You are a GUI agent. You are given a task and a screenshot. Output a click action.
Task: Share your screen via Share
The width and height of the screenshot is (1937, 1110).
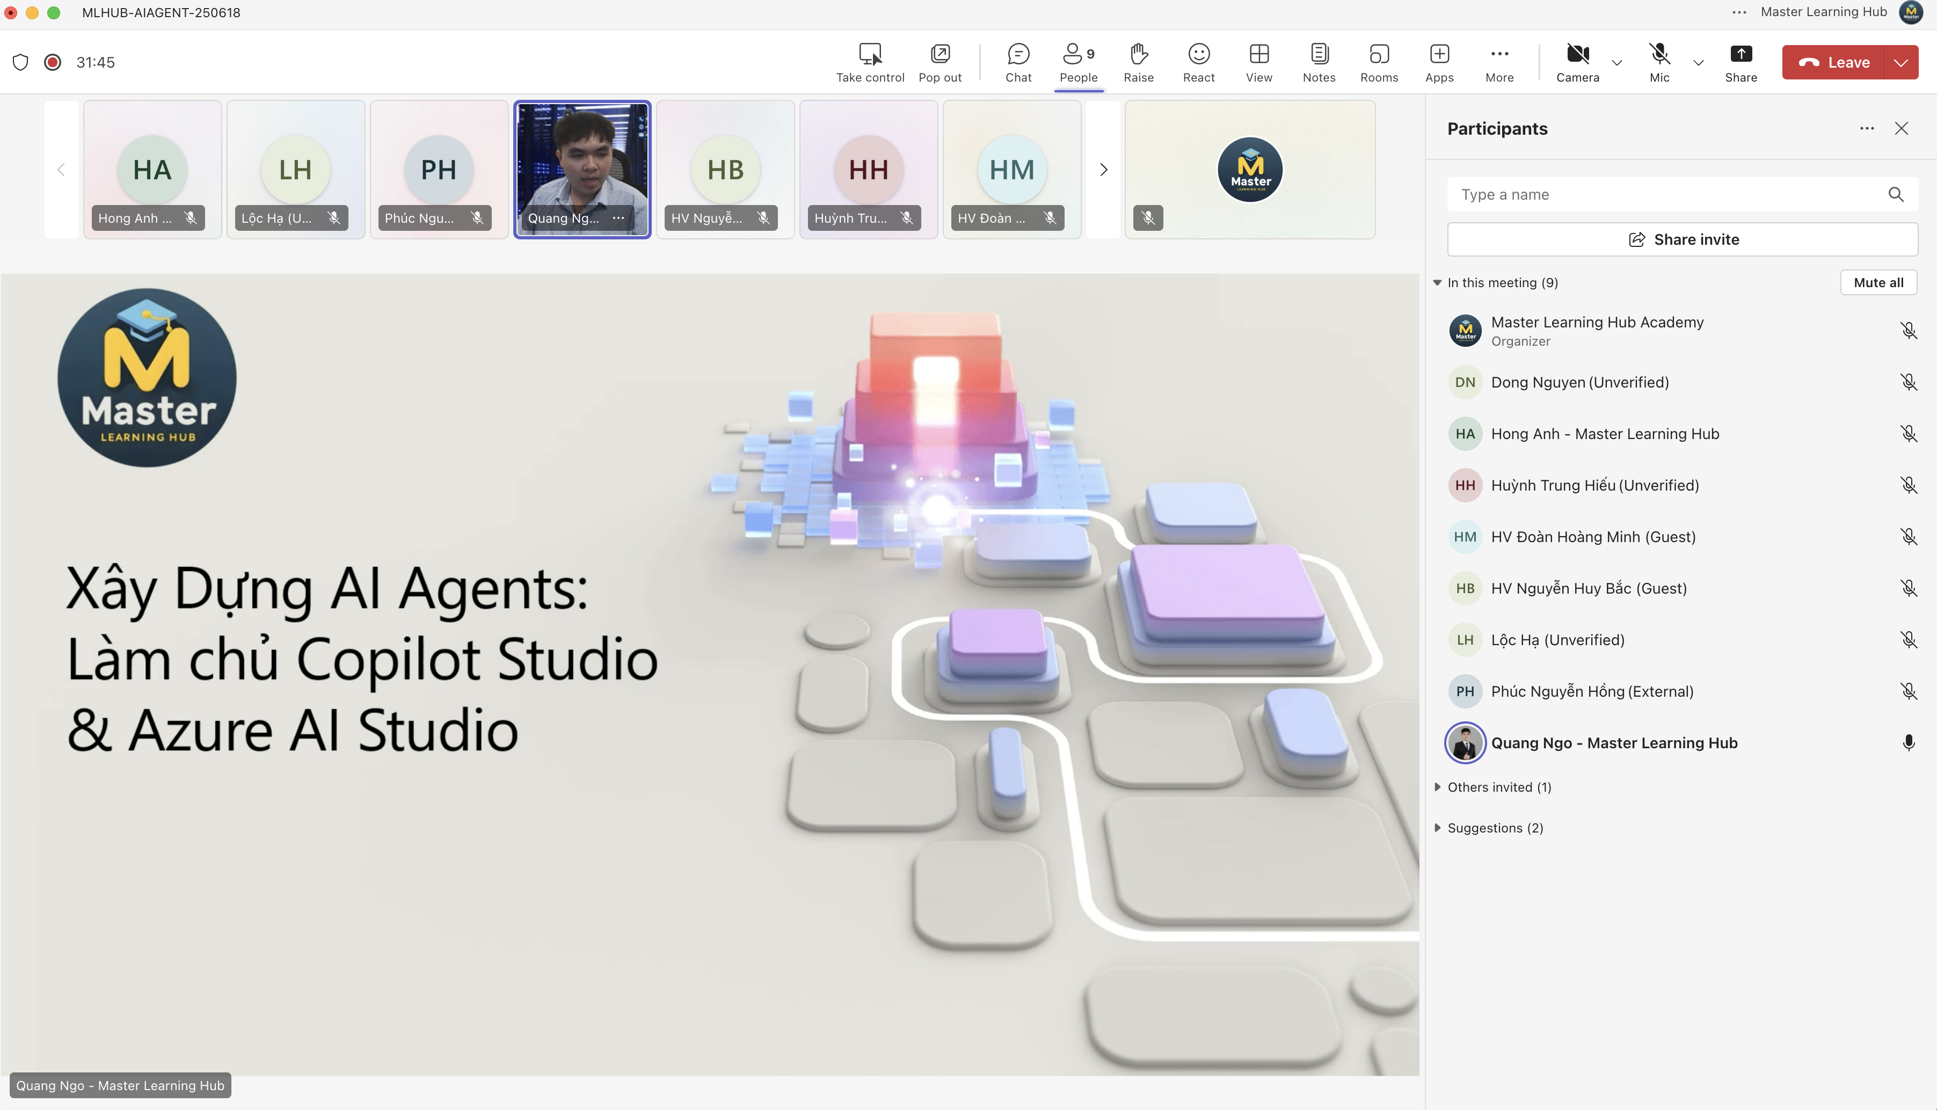click(1741, 62)
